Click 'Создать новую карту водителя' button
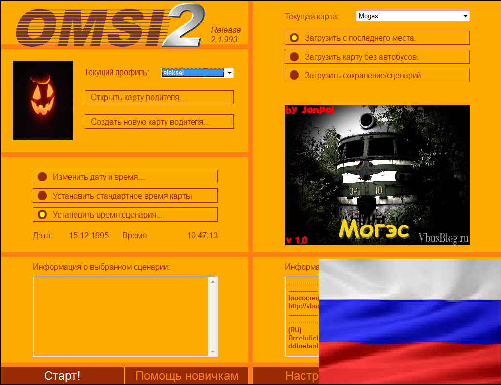 (x=159, y=122)
